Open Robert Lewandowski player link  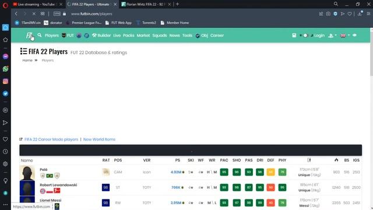point(58,185)
